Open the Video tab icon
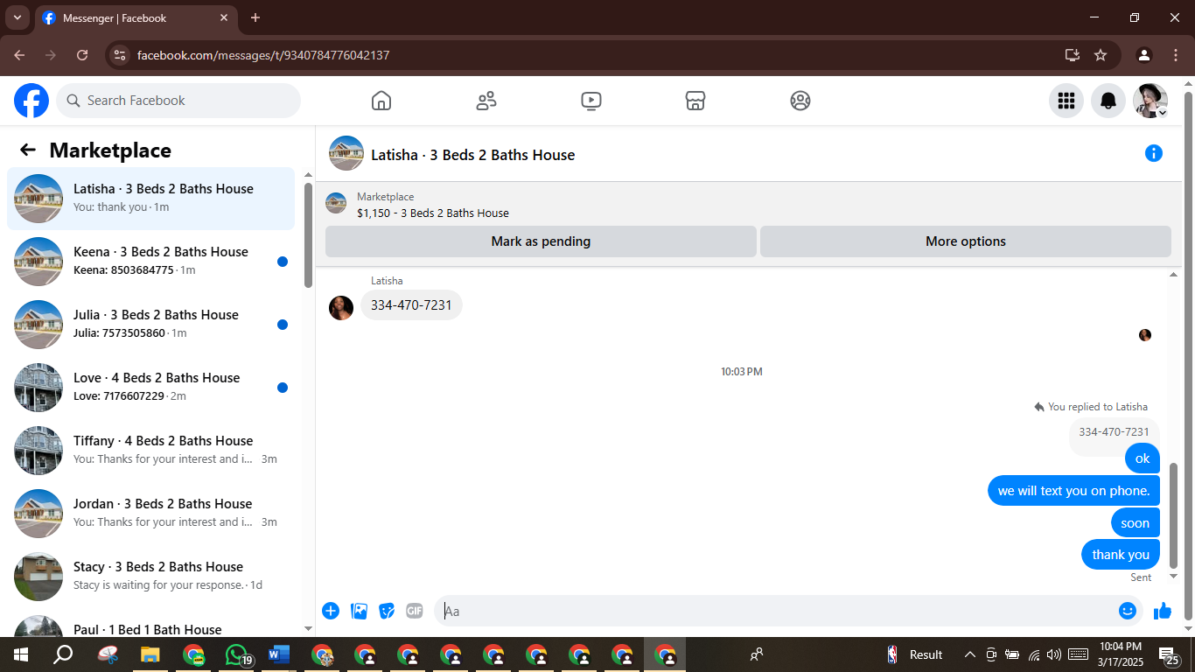 pos(591,101)
